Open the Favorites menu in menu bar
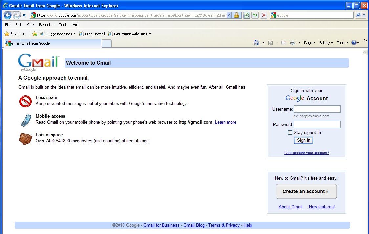The height and width of the screenshot is (234, 369). click(46, 25)
